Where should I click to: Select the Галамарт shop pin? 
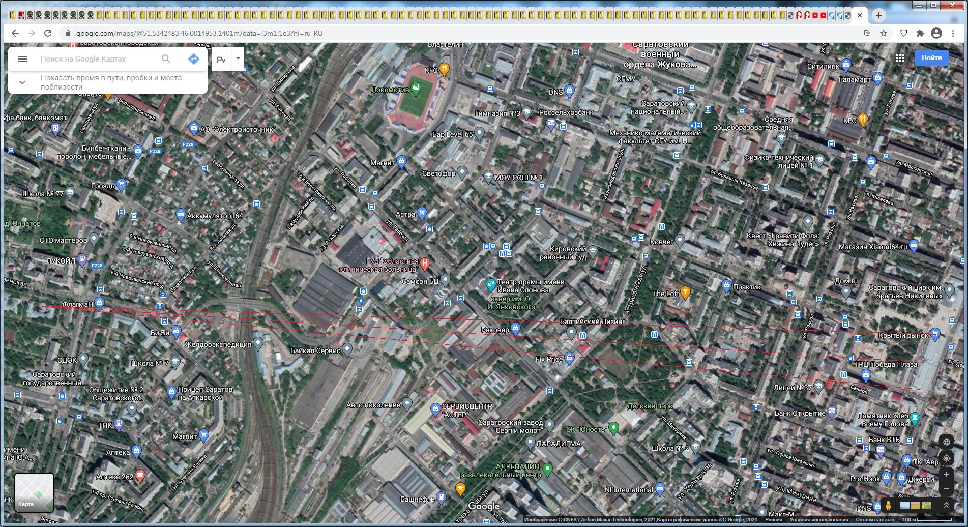(x=877, y=78)
